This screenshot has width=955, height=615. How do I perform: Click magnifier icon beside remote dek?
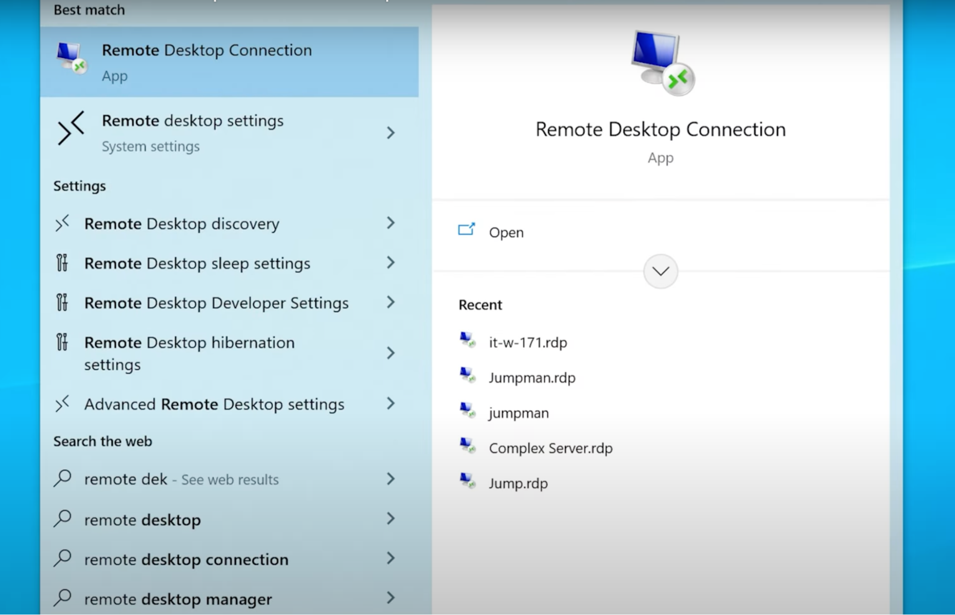pos(63,478)
